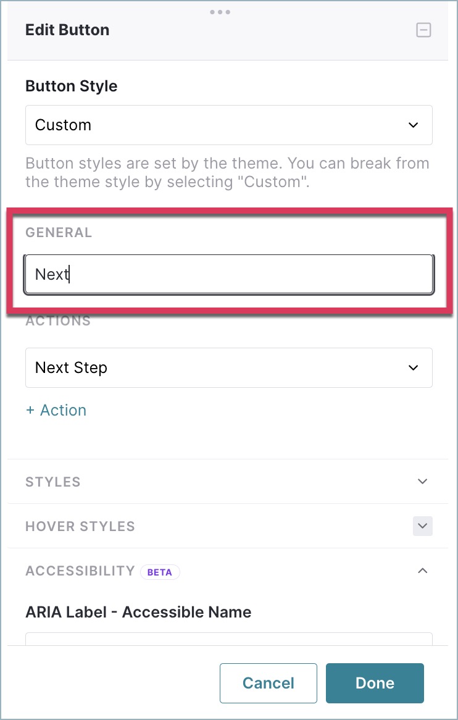This screenshot has width=458, height=720.
Task: Cancel the button edits
Action: point(268,683)
